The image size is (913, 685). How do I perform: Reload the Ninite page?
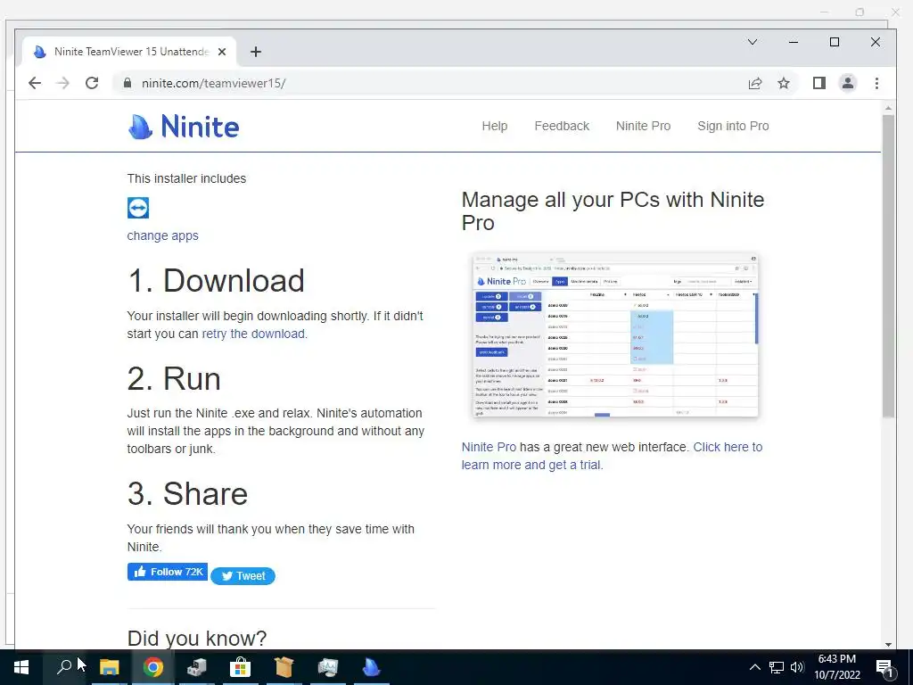pyautogui.click(x=92, y=83)
